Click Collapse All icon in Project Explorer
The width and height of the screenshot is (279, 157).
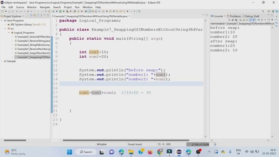click(x=31, y=16)
